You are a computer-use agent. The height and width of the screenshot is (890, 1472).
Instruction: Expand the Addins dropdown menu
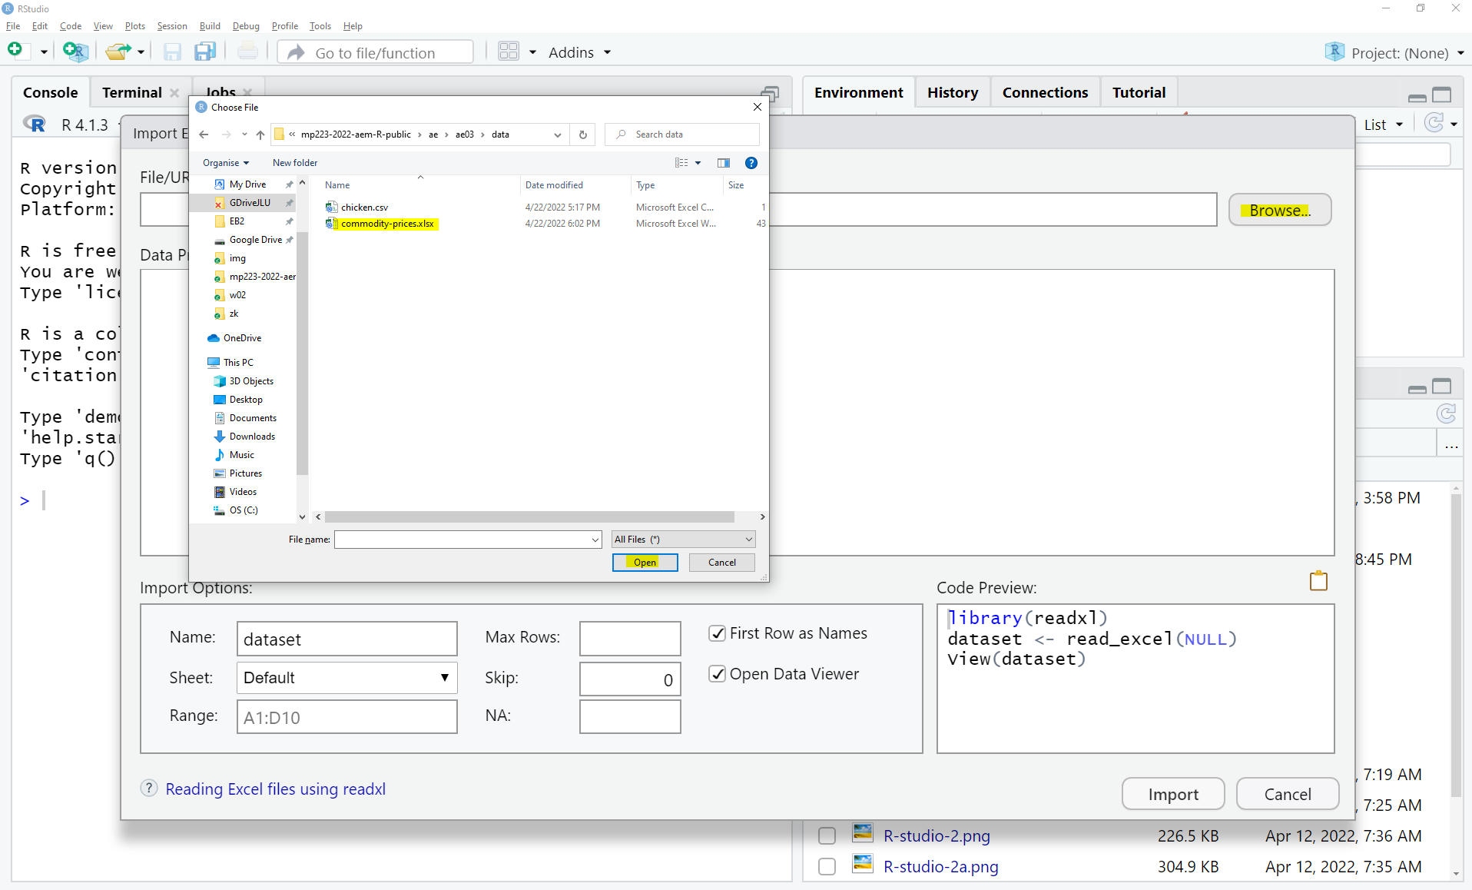tap(580, 52)
